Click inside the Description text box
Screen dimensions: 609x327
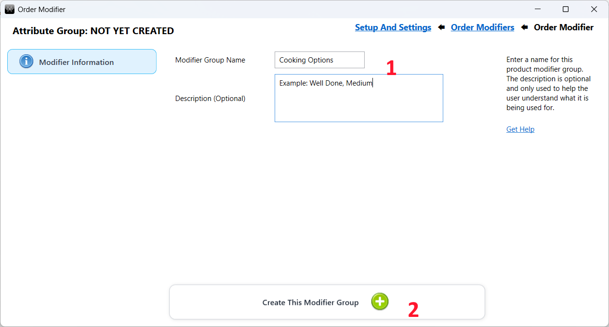358,98
